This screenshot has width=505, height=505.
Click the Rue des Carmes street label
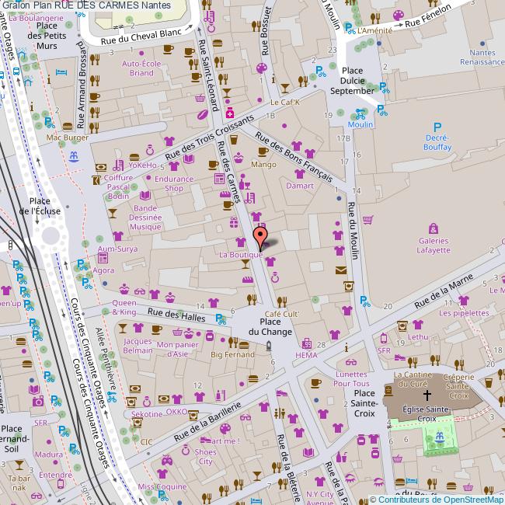(x=229, y=172)
